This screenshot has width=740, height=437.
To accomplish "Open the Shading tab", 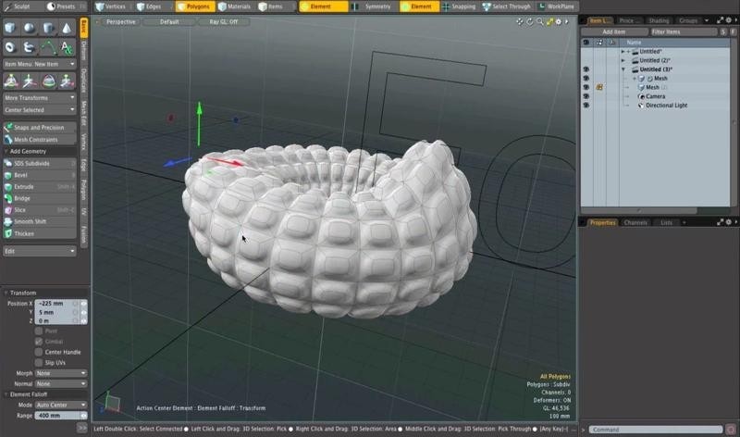I will click(x=658, y=20).
